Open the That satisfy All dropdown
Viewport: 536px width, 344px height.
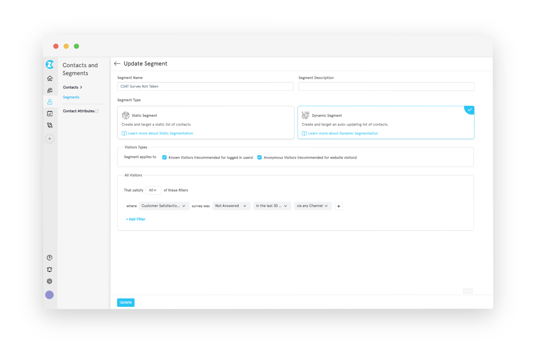click(x=153, y=190)
